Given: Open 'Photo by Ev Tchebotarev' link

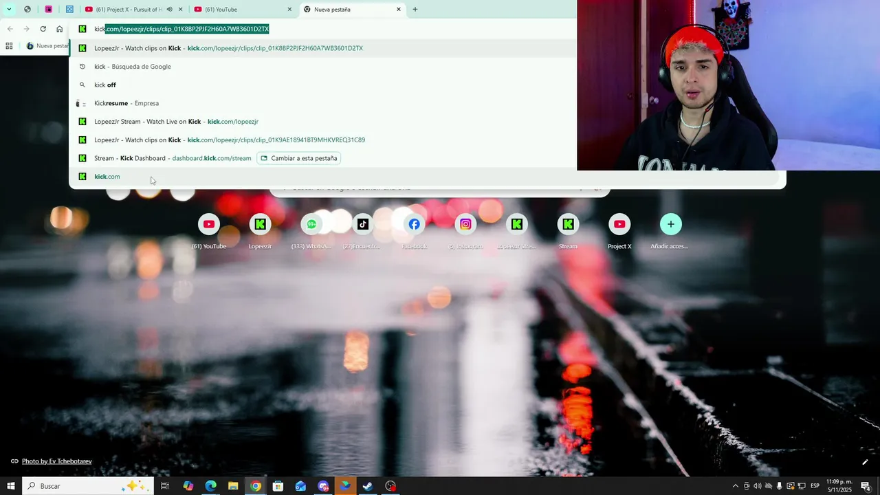Looking at the screenshot, I should 56,461.
